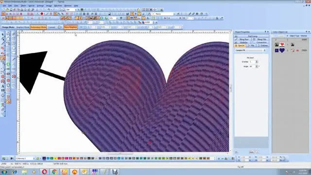Select the highlighted Complex Fill tool

pos(3,58)
